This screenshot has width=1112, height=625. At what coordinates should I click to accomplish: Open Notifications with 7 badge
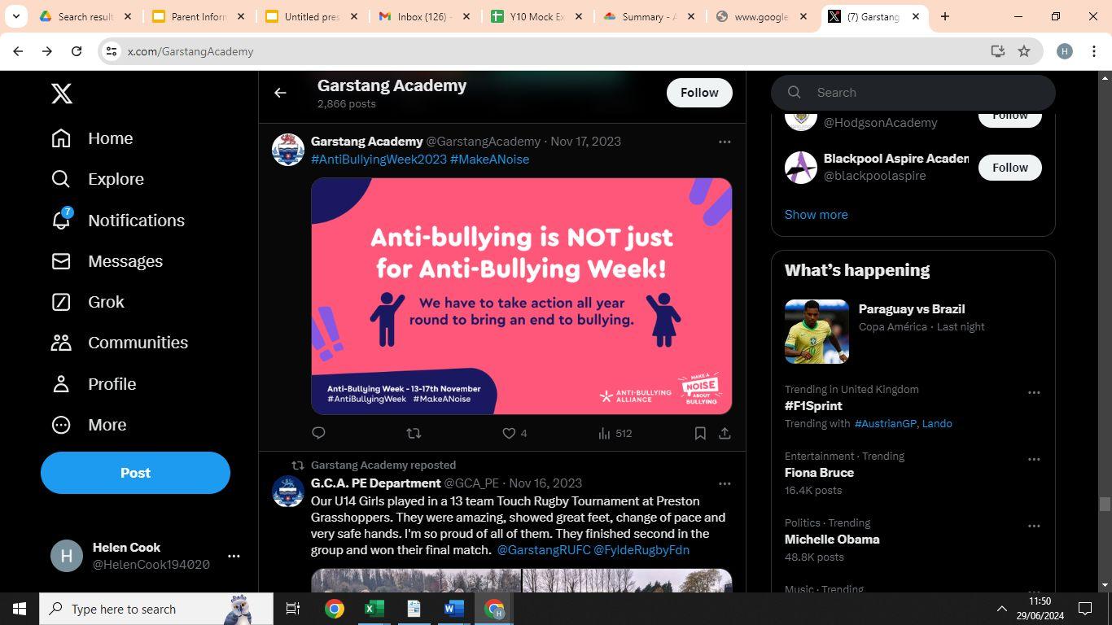[x=118, y=221]
